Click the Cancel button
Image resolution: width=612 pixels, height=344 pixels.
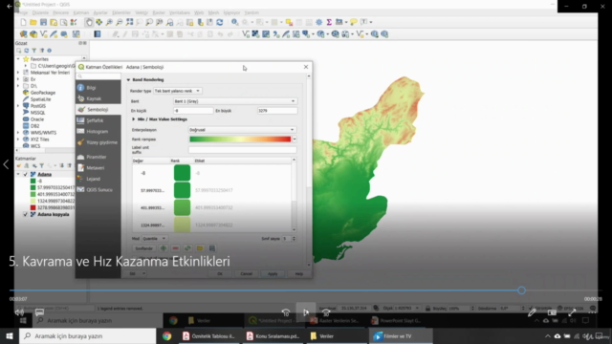[247, 274]
